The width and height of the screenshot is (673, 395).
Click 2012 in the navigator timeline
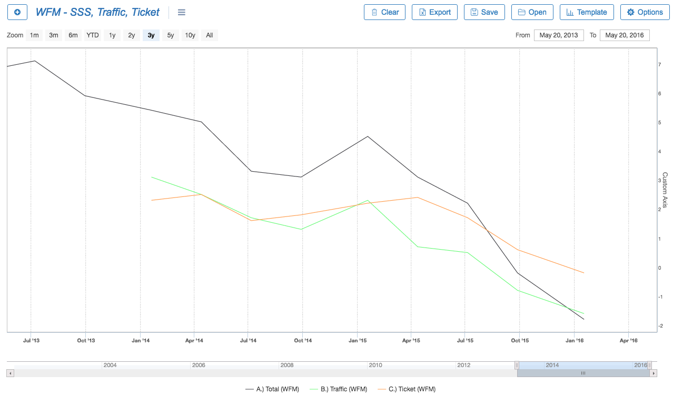click(x=464, y=365)
